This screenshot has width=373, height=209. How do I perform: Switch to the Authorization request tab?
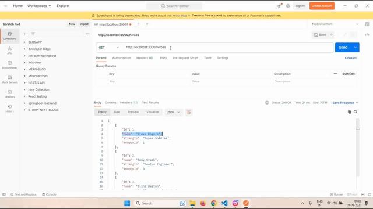121,58
